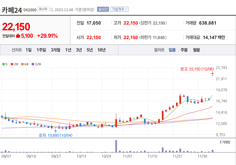The height and width of the screenshot is (165, 236).
Task: Click the 23,743 price axis label
Action: [x=222, y=68]
